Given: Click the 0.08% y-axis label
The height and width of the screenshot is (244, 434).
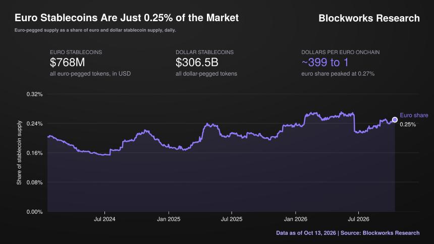Looking at the screenshot, I should click(x=35, y=182).
